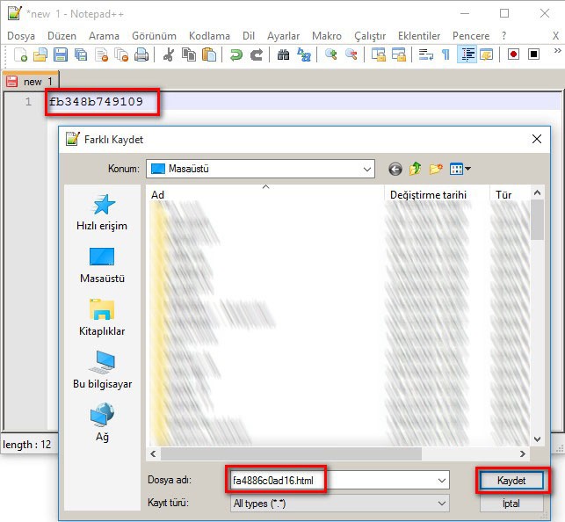Click the Cut scissors icon

click(169, 54)
